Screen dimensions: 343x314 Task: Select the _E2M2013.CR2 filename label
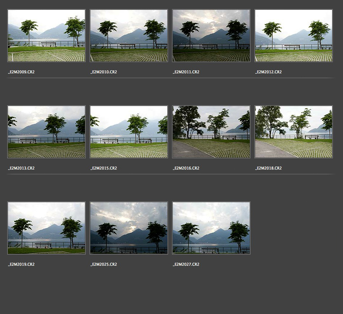(x=21, y=168)
